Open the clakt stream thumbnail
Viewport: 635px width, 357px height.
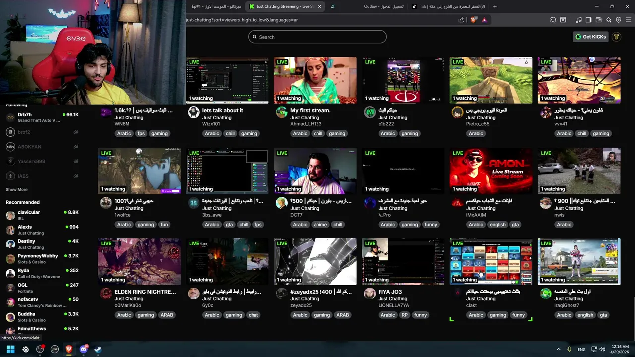point(491,262)
